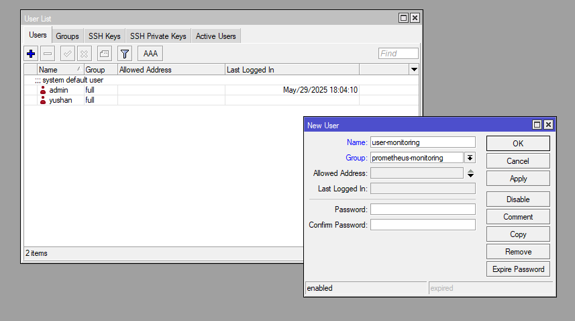Click the minus Remove icon in toolbar
This screenshot has width=575, height=321.
click(48, 54)
